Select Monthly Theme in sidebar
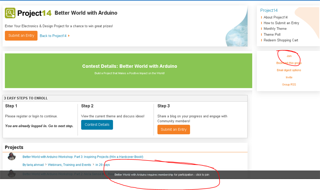The image size is (320, 190). tap(275, 29)
